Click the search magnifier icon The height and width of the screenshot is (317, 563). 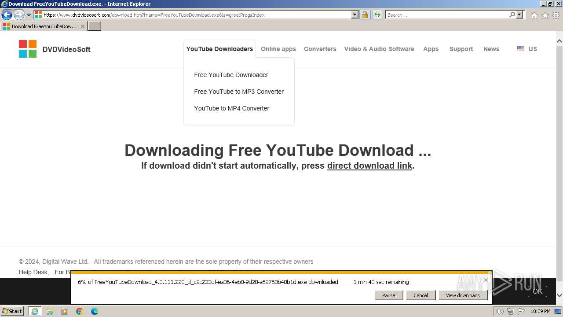512,15
